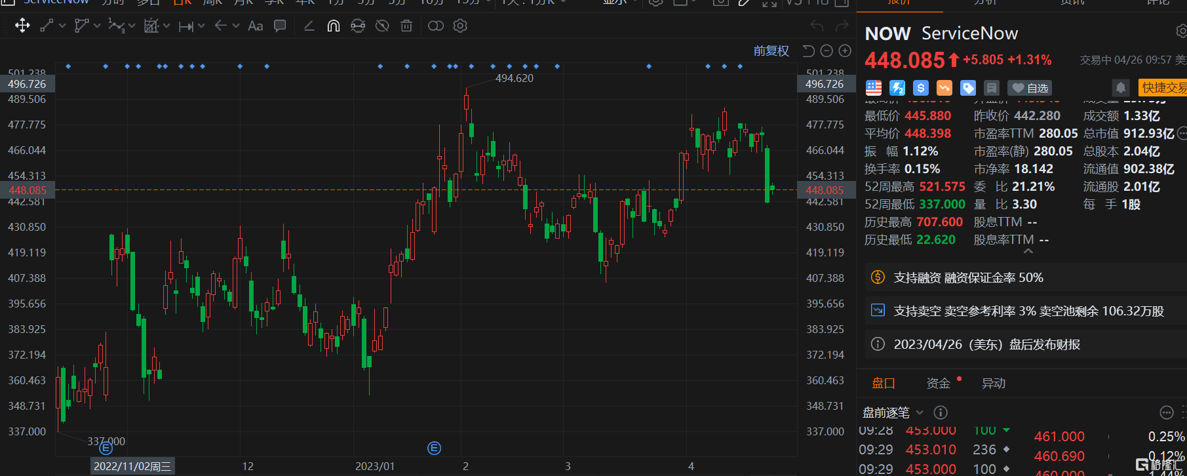Zoom in the chart with plus

pyautogui.click(x=845, y=50)
